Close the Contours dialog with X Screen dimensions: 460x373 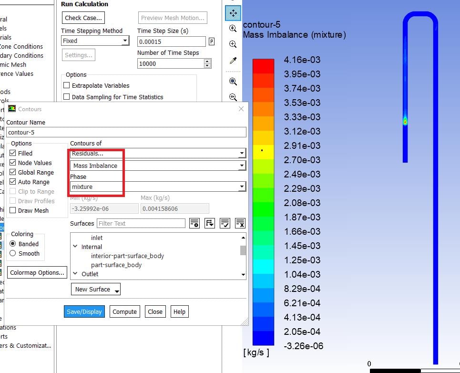(241, 109)
